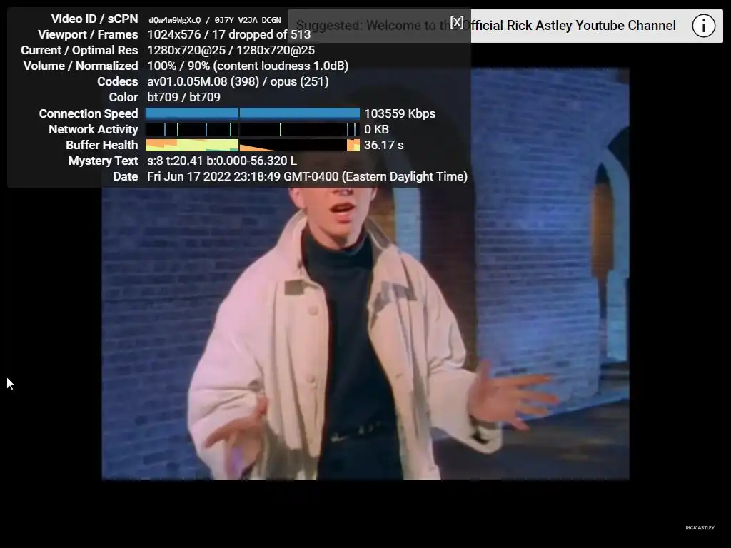This screenshot has width=731, height=548.
Task: Close the stats for nerds panel
Action: 457,22
